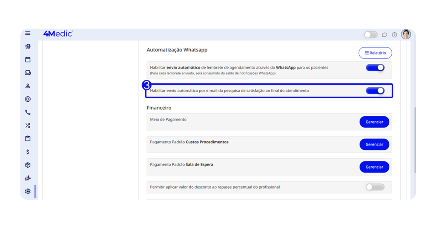Click the at-sign email sidebar icon
Viewport: 436px width, 229px height.
(x=28, y=99)
